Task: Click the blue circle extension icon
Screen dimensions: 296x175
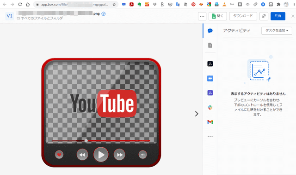Action: point(263,4)
